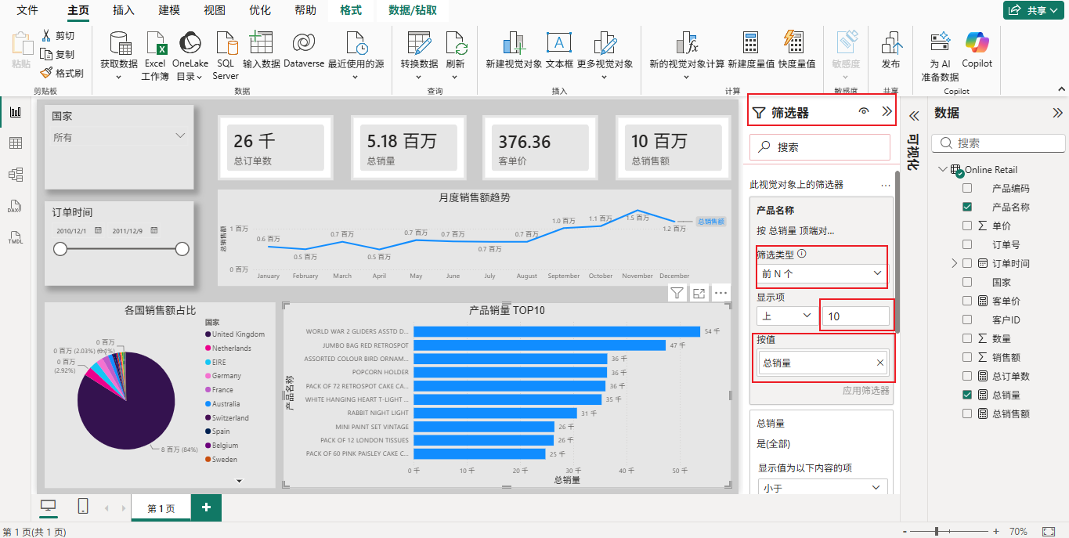The height and width of the screenshot is (538, 1069).
Task: Click the 发布 publish icon
Action: [x=890, y=43]
